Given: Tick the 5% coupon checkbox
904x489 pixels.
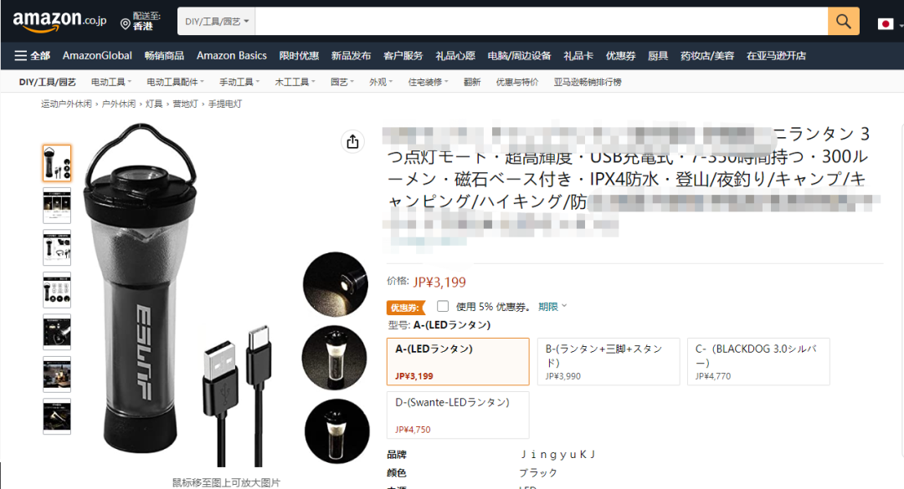Looking at the screenshot, I should point(443,307).
